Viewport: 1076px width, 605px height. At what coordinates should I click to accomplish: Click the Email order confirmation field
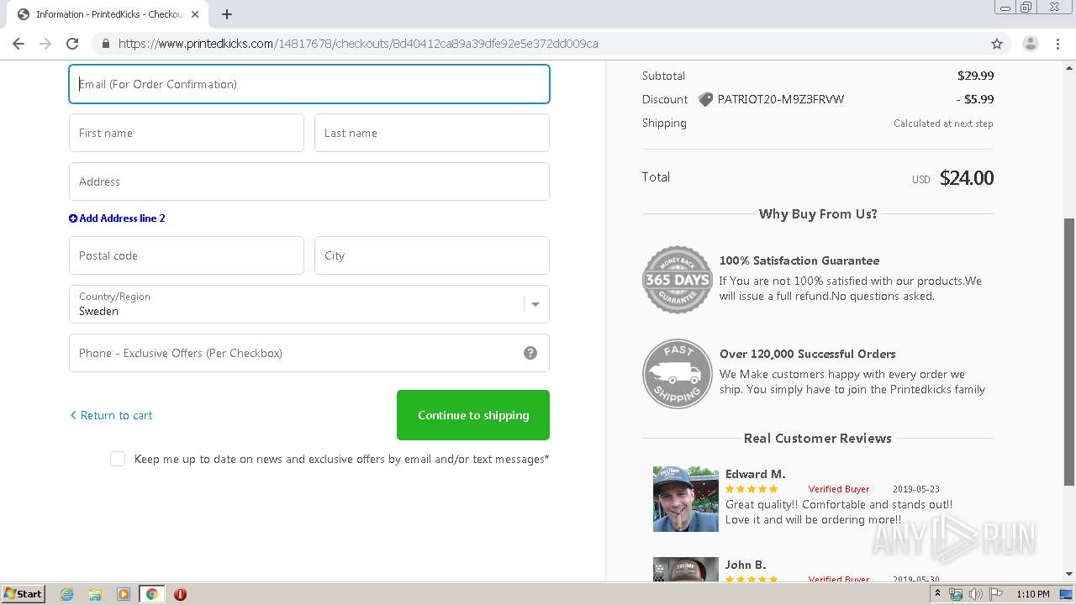pyautogui.click(x=309, y=84)
